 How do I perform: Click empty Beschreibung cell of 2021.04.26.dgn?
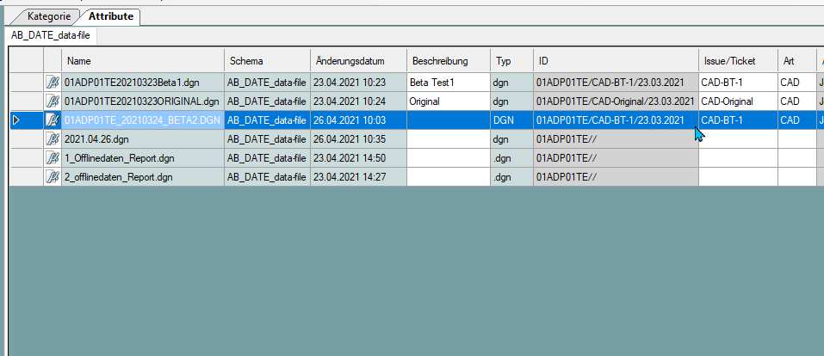449,139
